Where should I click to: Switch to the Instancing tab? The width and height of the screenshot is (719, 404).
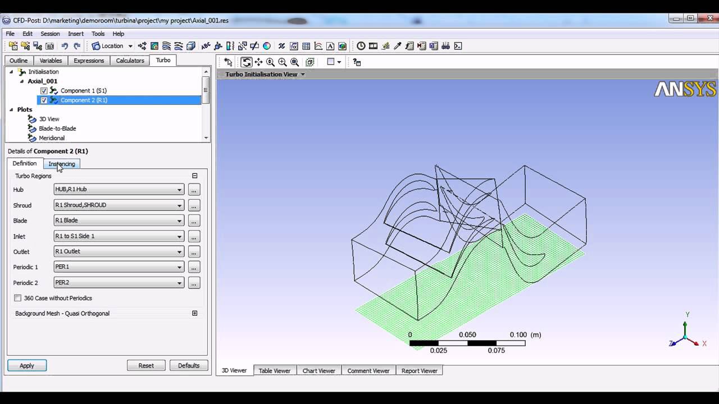click(62, 164)
